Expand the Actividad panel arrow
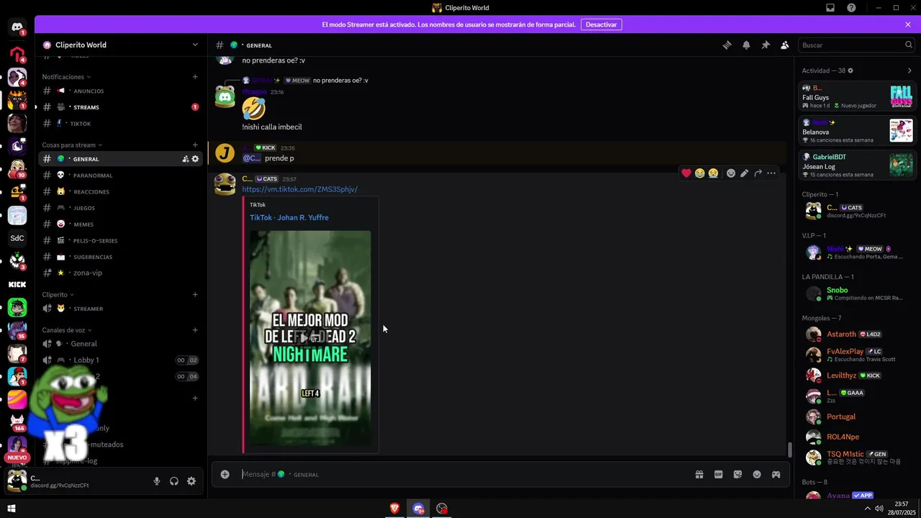The image size is (921, 518). (909, 71)
